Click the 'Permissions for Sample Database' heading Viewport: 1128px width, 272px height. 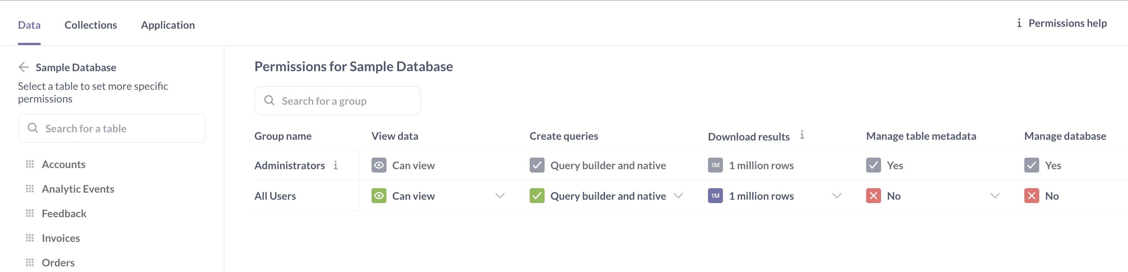(x=353, y=66)
